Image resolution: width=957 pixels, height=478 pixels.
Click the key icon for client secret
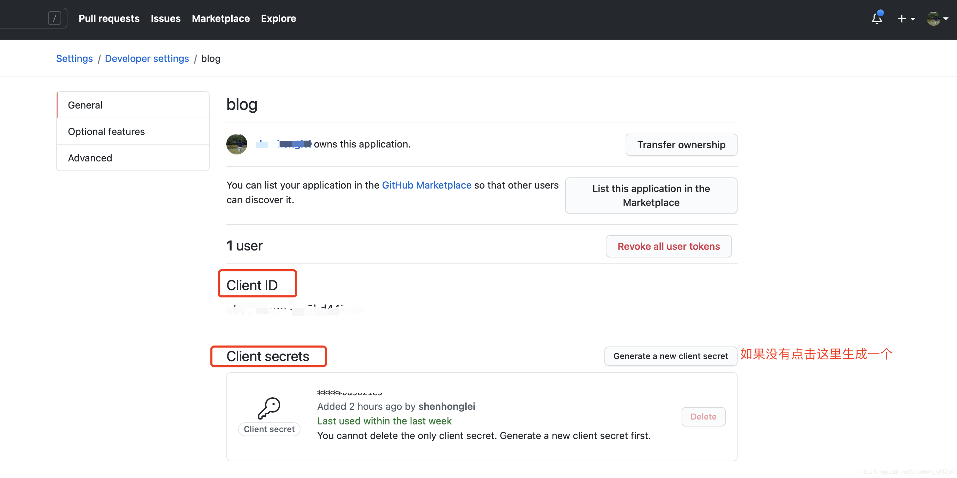pos(269,408)
